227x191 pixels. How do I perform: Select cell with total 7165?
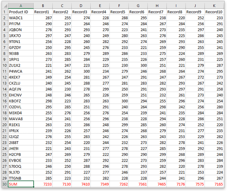[214, 184]
